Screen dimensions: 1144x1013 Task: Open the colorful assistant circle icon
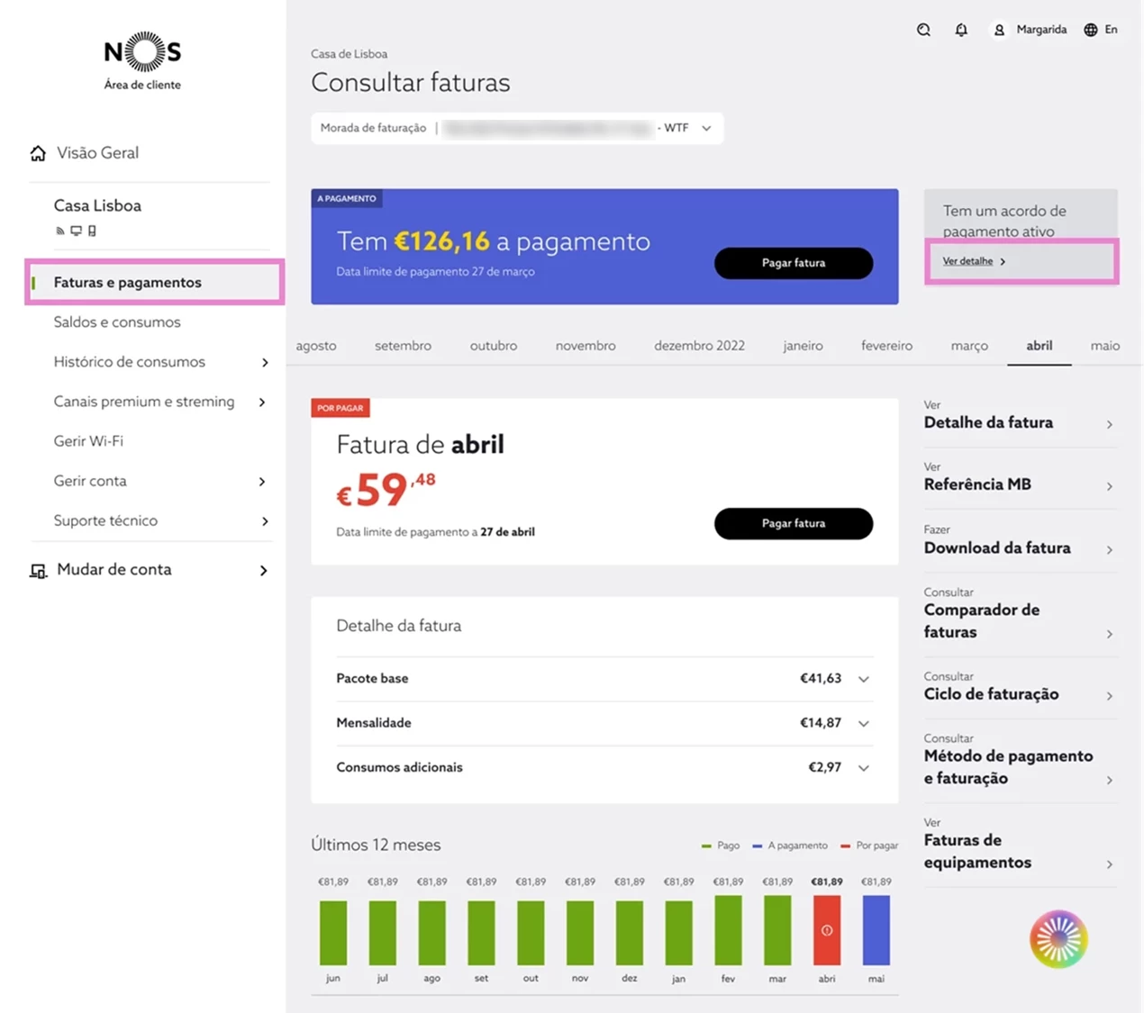[x=1058, y=939]
